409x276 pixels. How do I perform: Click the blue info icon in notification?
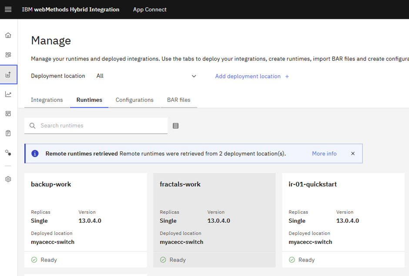[35, 153]
